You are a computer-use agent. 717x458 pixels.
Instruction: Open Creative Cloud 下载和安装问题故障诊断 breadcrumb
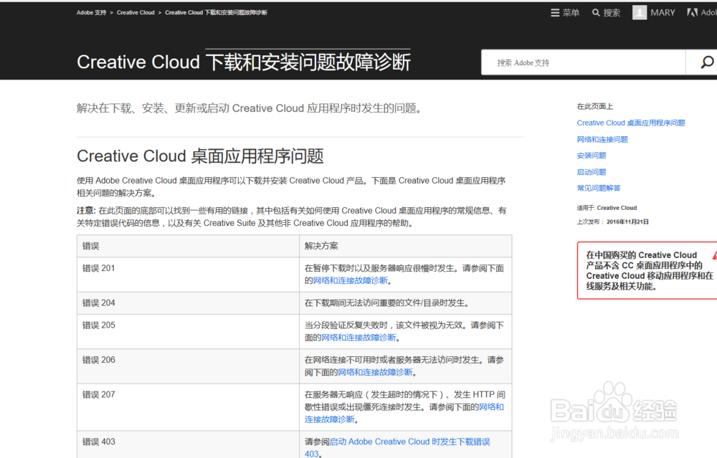216,13
